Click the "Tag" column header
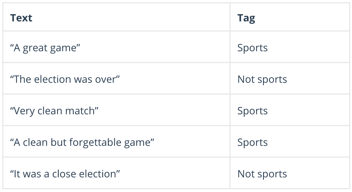The height and width of the screenshot is (192, 352). pos(246,18)
